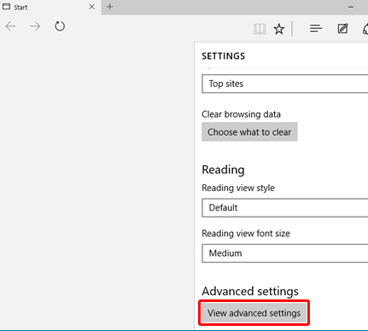Go forward with the forward arrow
The width and height of the screenshot is (368, 331).
coord(35,26)
